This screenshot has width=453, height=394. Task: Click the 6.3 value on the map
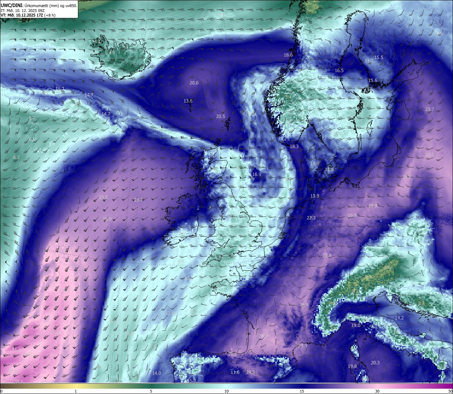tap(16, 158)
